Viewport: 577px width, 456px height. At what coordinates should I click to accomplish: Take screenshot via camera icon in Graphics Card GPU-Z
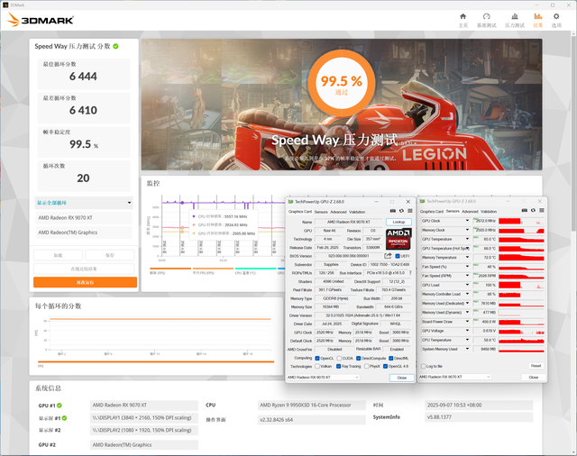[393, 211]
